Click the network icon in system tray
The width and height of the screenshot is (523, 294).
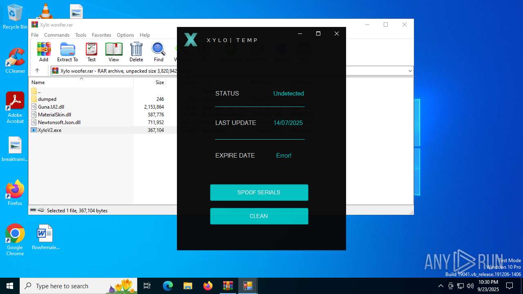tap(460, 286)
